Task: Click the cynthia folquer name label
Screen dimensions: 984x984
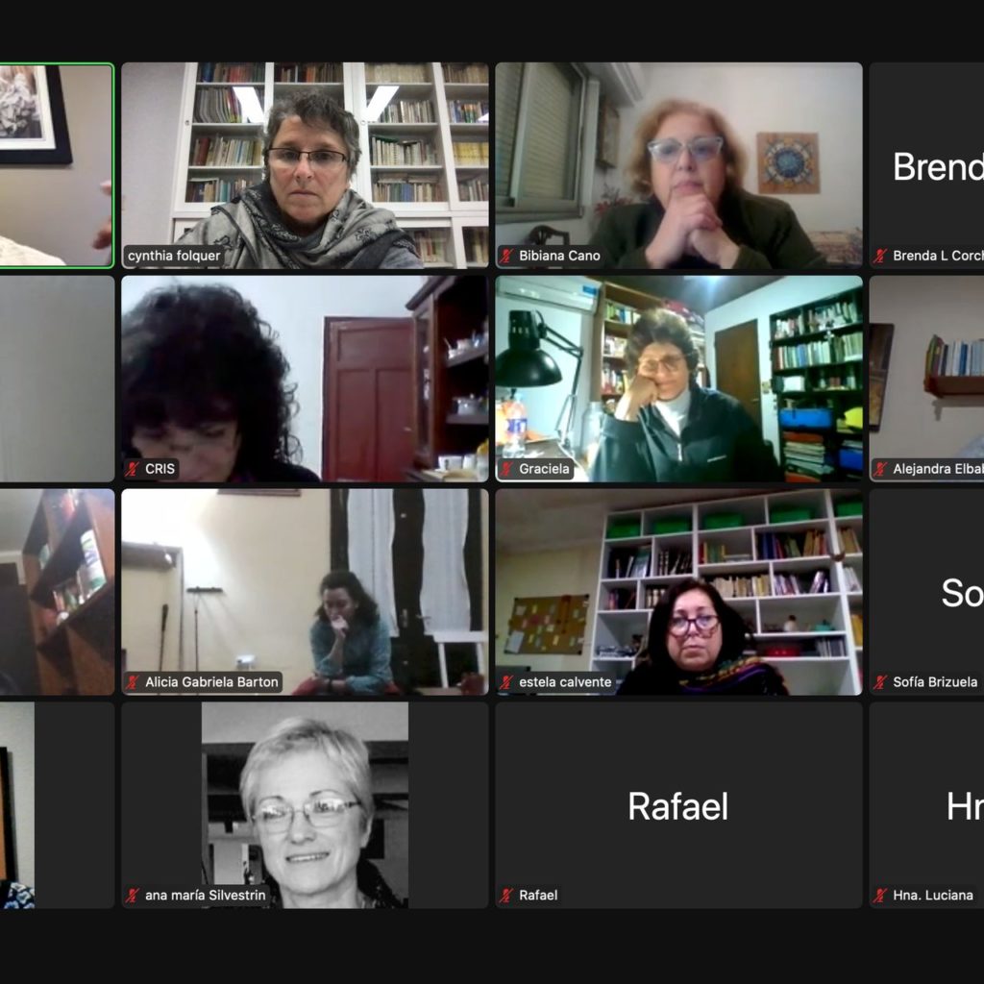Action: click(174, 256)
